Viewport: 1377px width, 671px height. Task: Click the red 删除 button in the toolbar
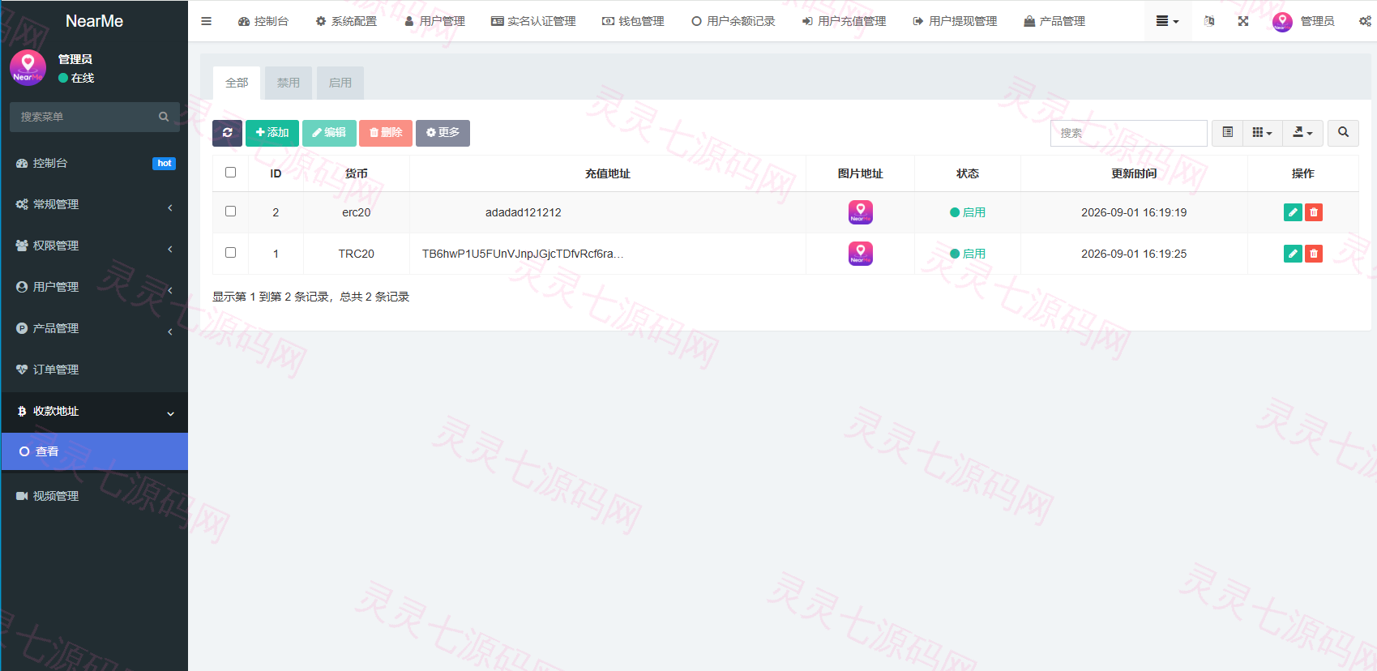click(x=386, y=133)
